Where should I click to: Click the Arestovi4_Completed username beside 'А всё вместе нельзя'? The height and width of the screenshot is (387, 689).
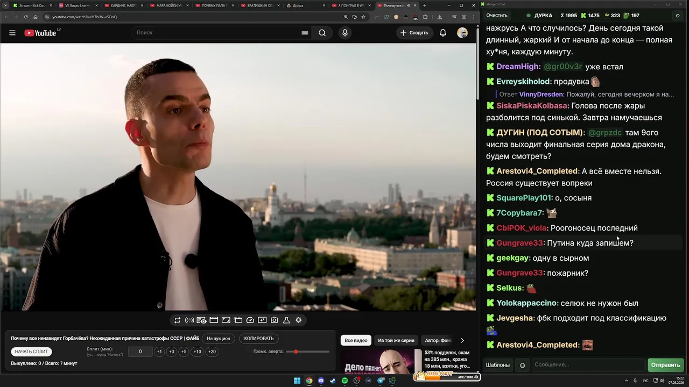pyautogui.click(x=537, y=171)
